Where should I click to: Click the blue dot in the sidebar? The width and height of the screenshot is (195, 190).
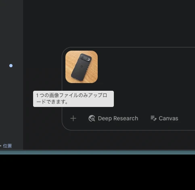(11, 66)
